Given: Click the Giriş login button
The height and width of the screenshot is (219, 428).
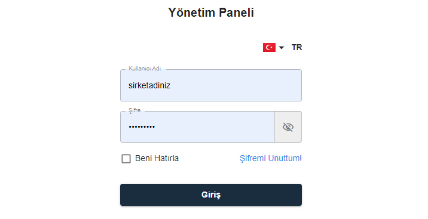Looking at the screenshot, I should (211, 195).
